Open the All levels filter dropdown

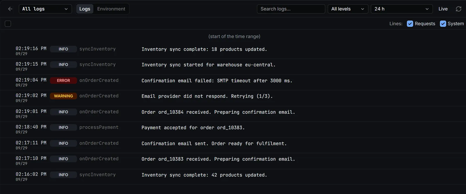(348, 9)
